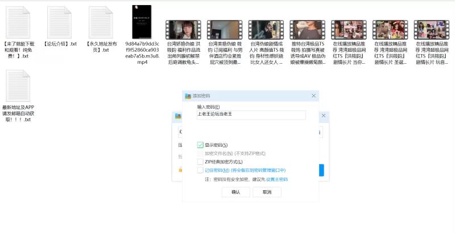
Task: Close the compression window behind the dialog
Action: click(324, 116)
